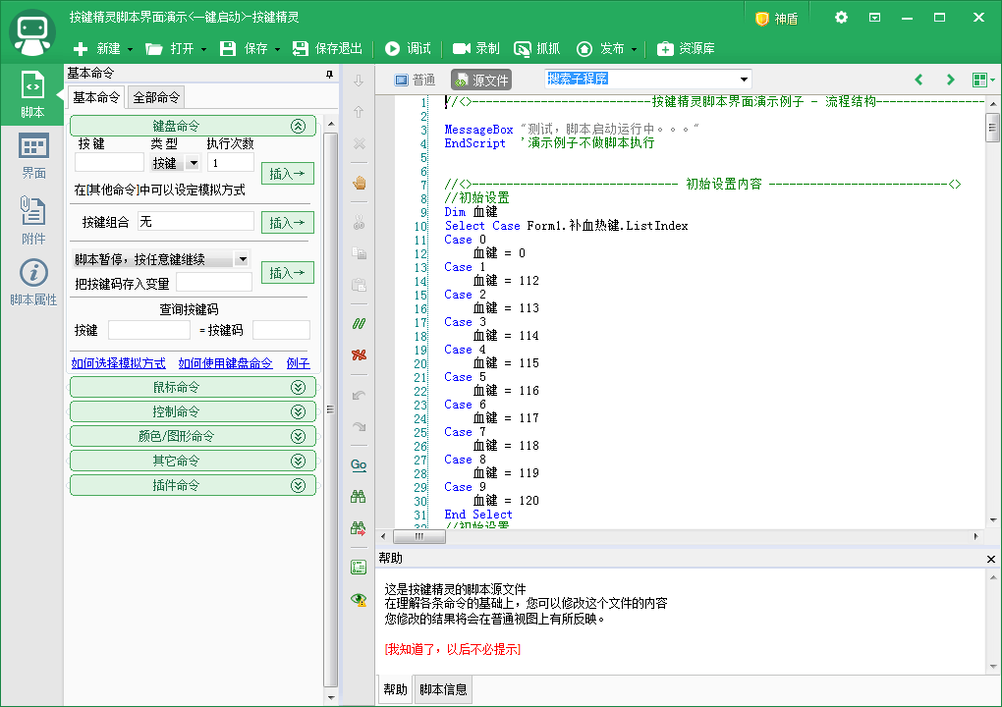Click the binoculars find icon
This screenshot has height=707, width=1002.
coord(359,496)
